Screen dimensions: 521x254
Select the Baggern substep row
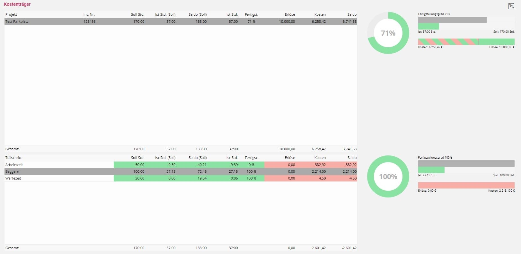[x=12, y=171]
